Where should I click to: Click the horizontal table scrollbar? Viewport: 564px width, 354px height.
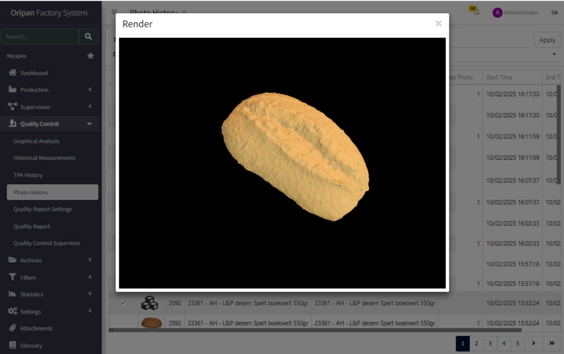[x=315, y=330]
